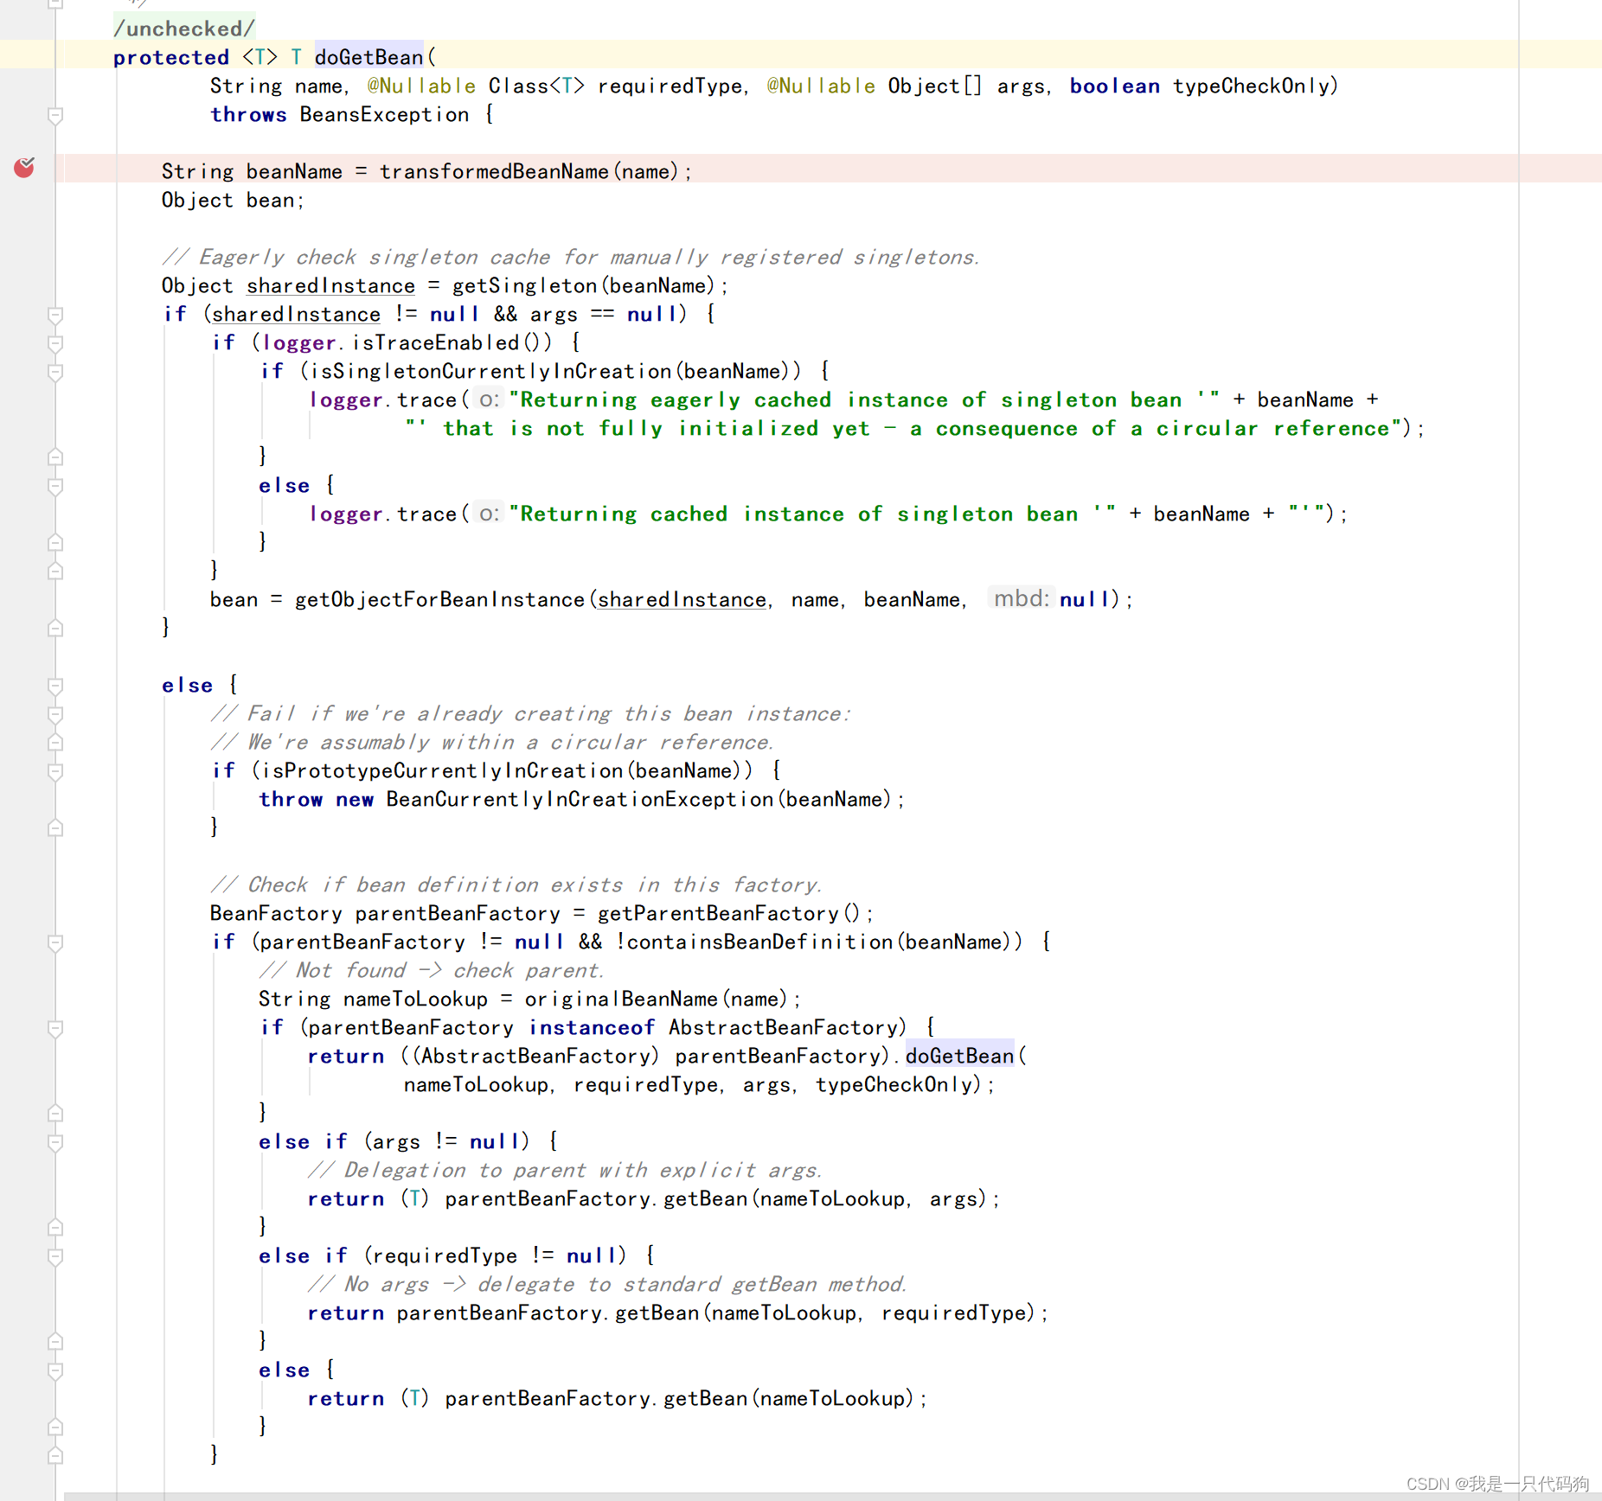
Task: Click the mbd: null inlay hint
Action: (1021, 598)
